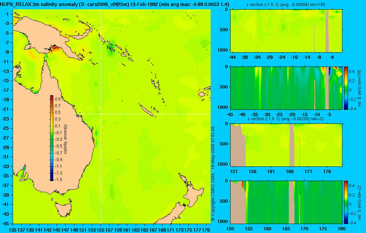This screenshot has height=233, width=366.
Task: Click the 170 tick under the vel. S section
Action: point(304,229)
